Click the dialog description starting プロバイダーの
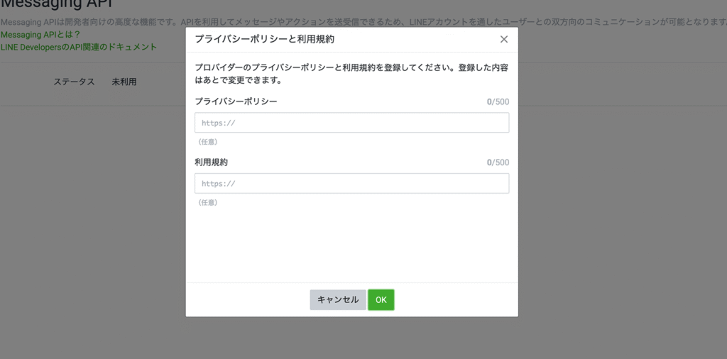 [351, 74]
